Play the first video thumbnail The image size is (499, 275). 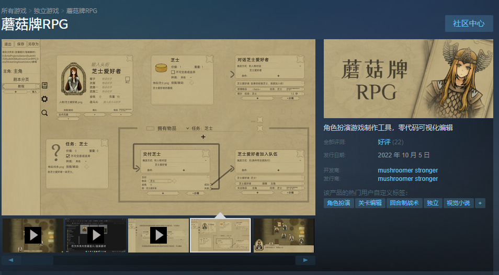[33, 235]
